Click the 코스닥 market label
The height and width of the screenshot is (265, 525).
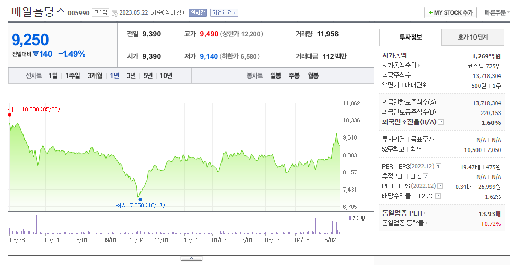coord(100,12)
